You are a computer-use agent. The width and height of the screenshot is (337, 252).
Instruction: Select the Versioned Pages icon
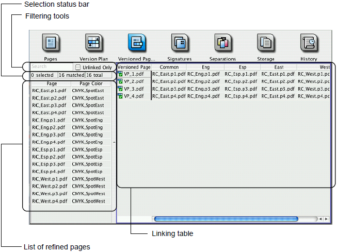click(137, 43)
